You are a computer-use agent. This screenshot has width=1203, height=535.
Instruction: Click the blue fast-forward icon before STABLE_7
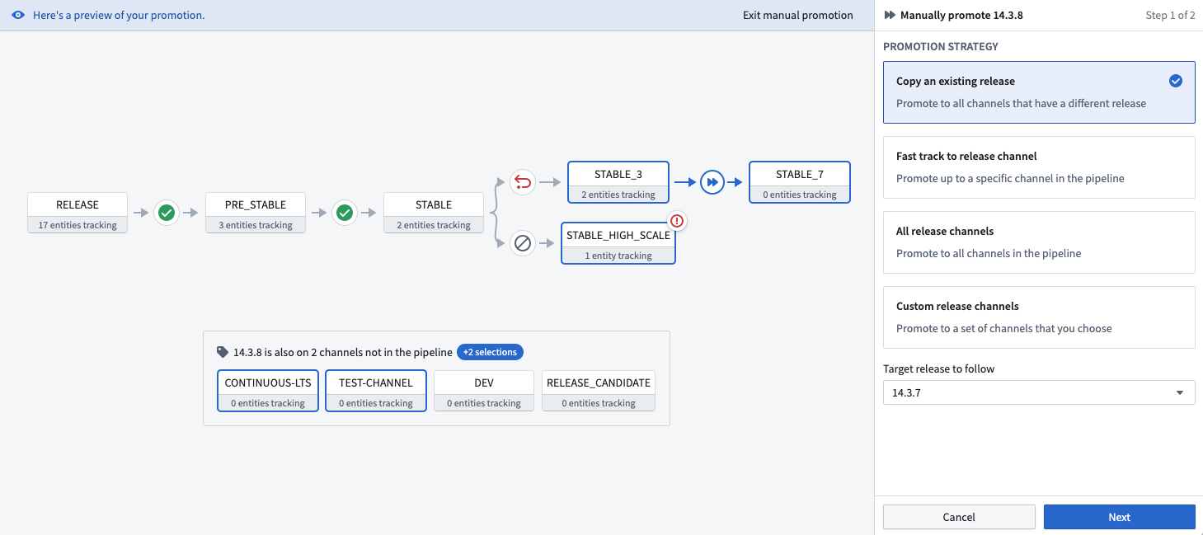pyautogui.click(x=712, y=182)
